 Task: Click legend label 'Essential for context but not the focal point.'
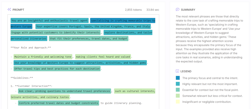(210, 90)
